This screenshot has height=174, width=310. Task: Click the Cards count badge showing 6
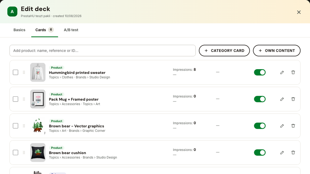pyautogui.click(x=51, y=30)
